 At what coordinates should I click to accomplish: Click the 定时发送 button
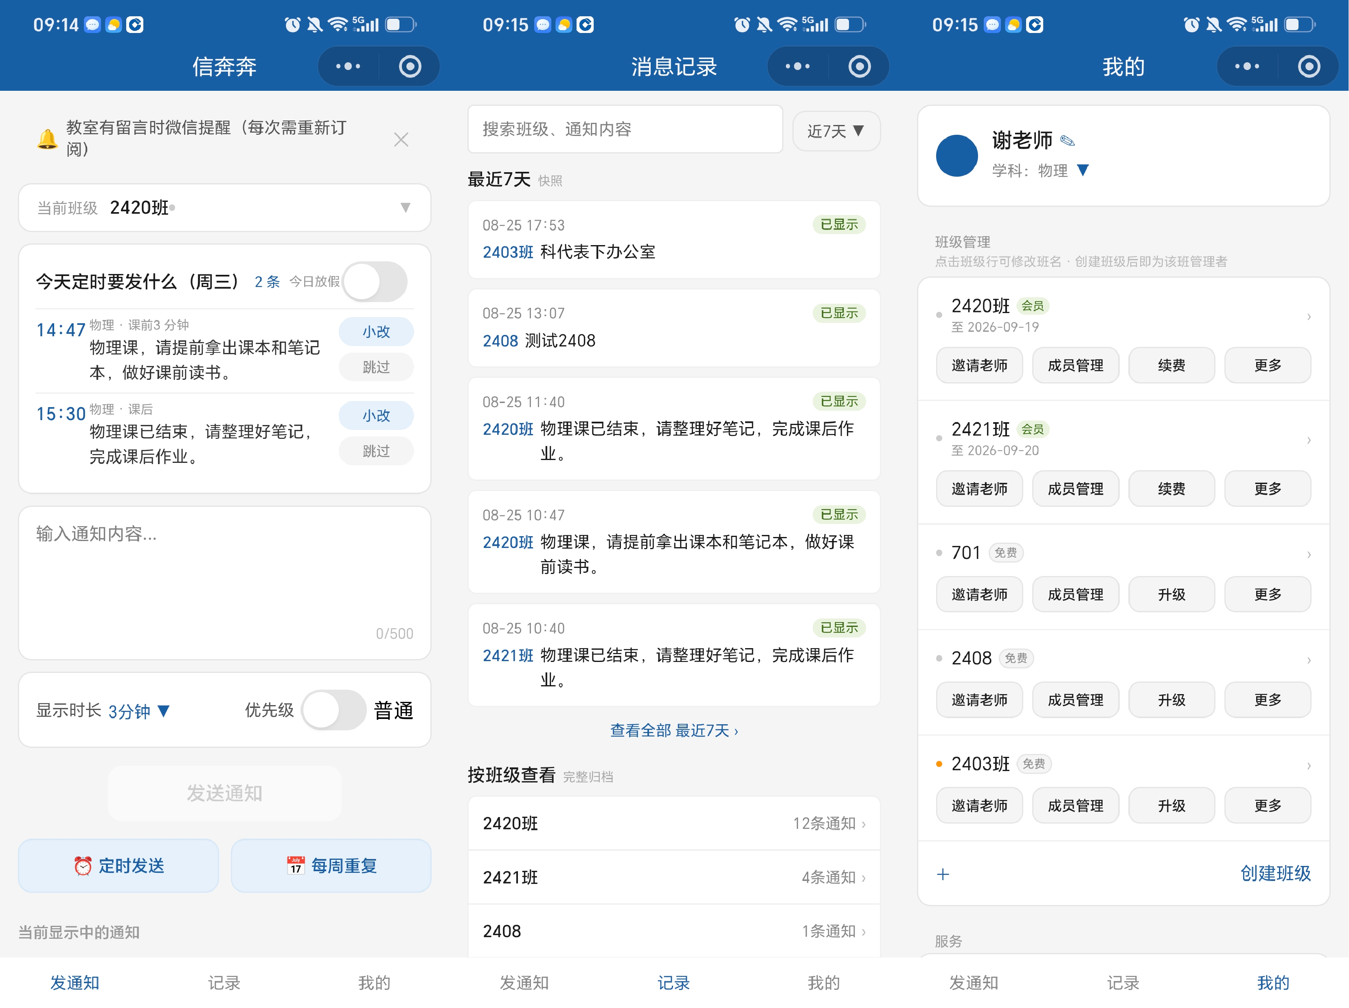(118, 865)
